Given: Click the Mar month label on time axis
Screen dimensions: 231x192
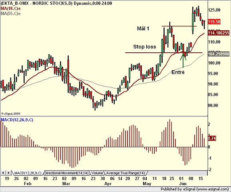Looking at the screenshot, I should pyautogui.click(x=66, y=184).
